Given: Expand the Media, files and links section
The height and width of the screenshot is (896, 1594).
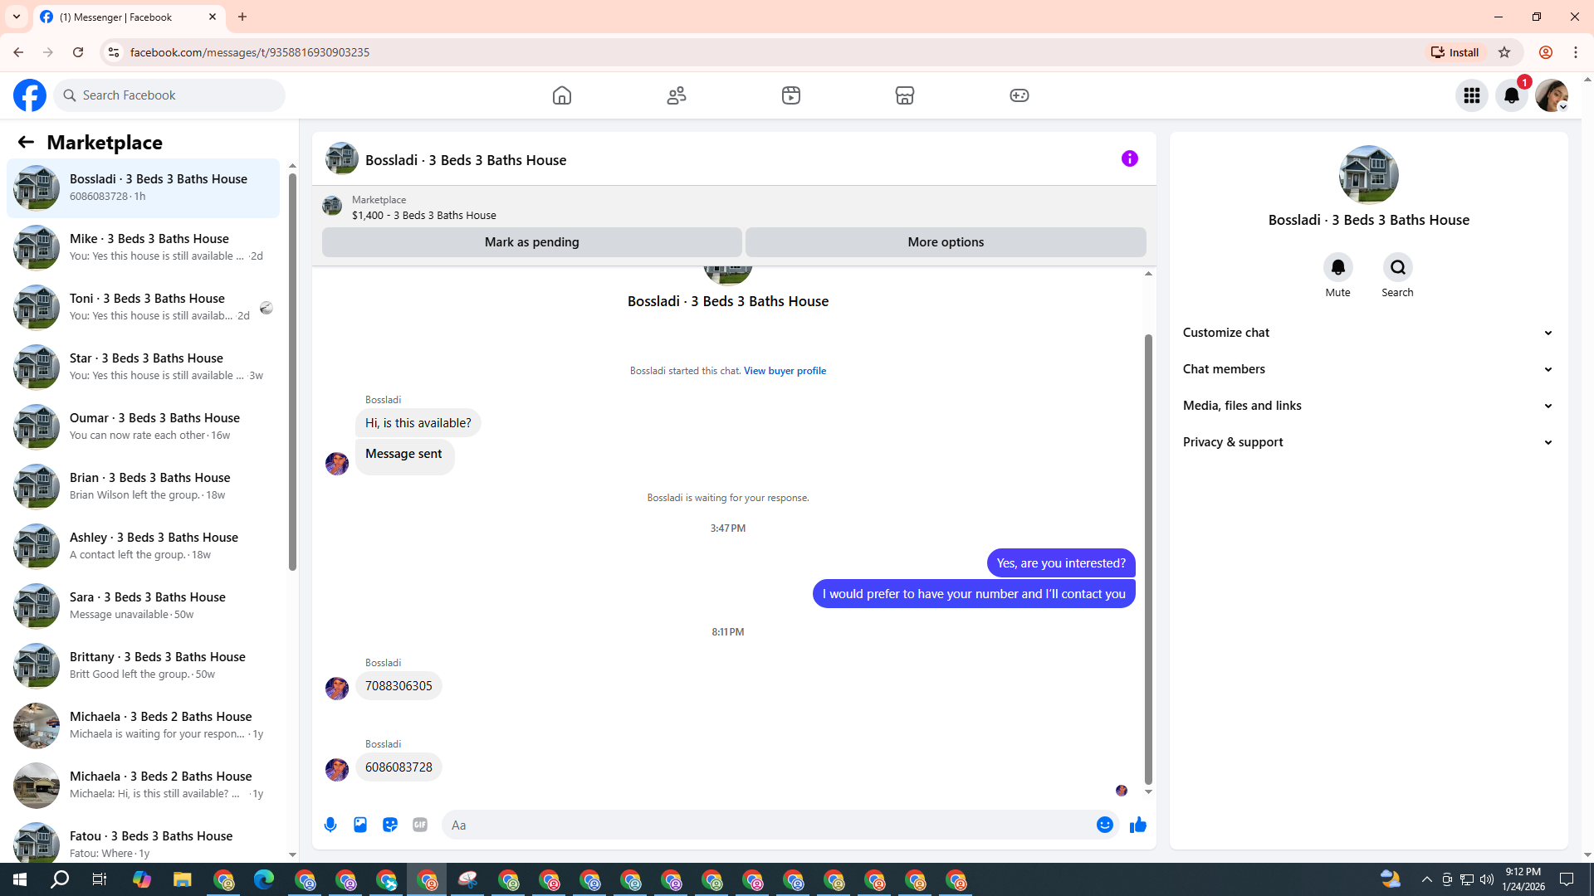Looking at the screenshot, I should coord(1367,406).
